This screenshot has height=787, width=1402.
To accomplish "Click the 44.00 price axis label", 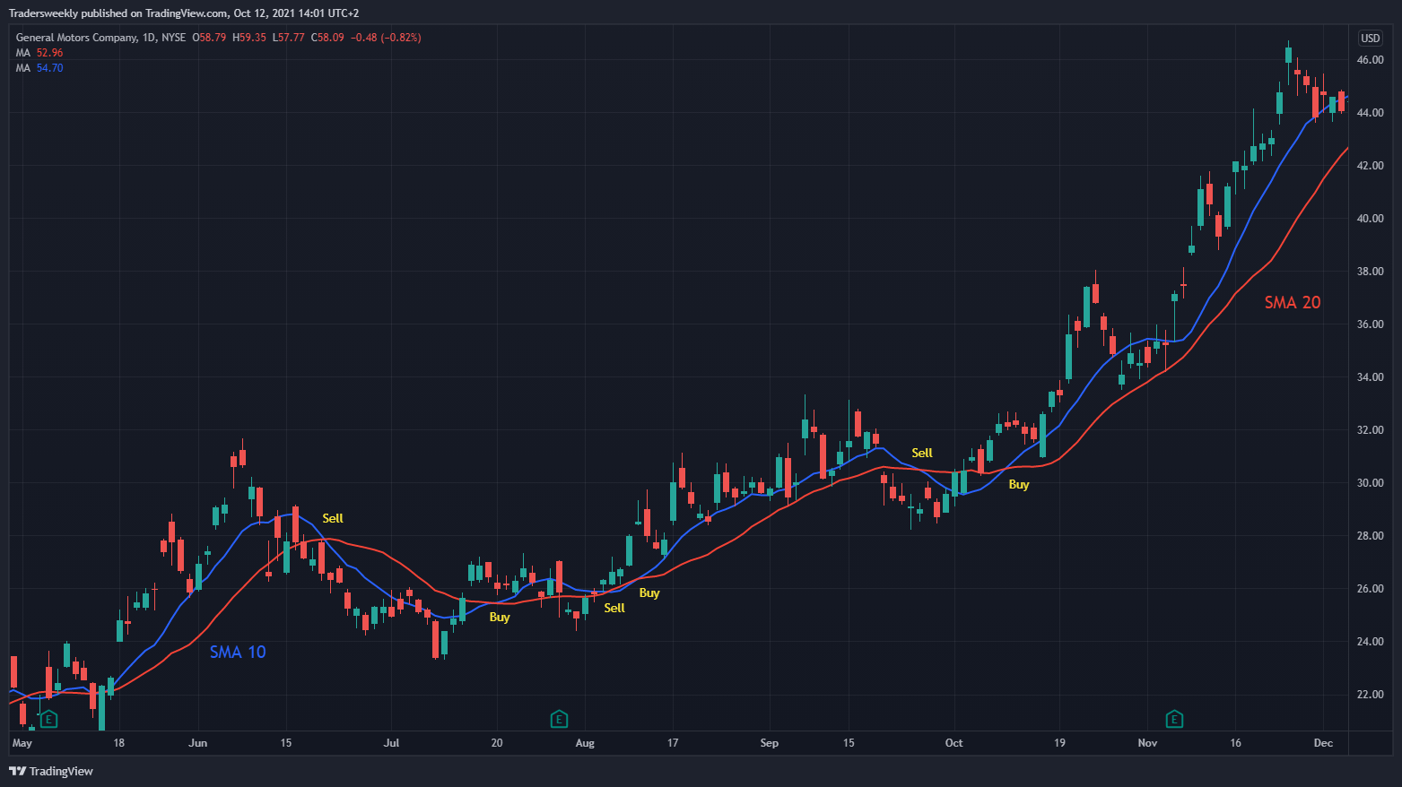I will pyautogui.click(x=1370, y=113).
